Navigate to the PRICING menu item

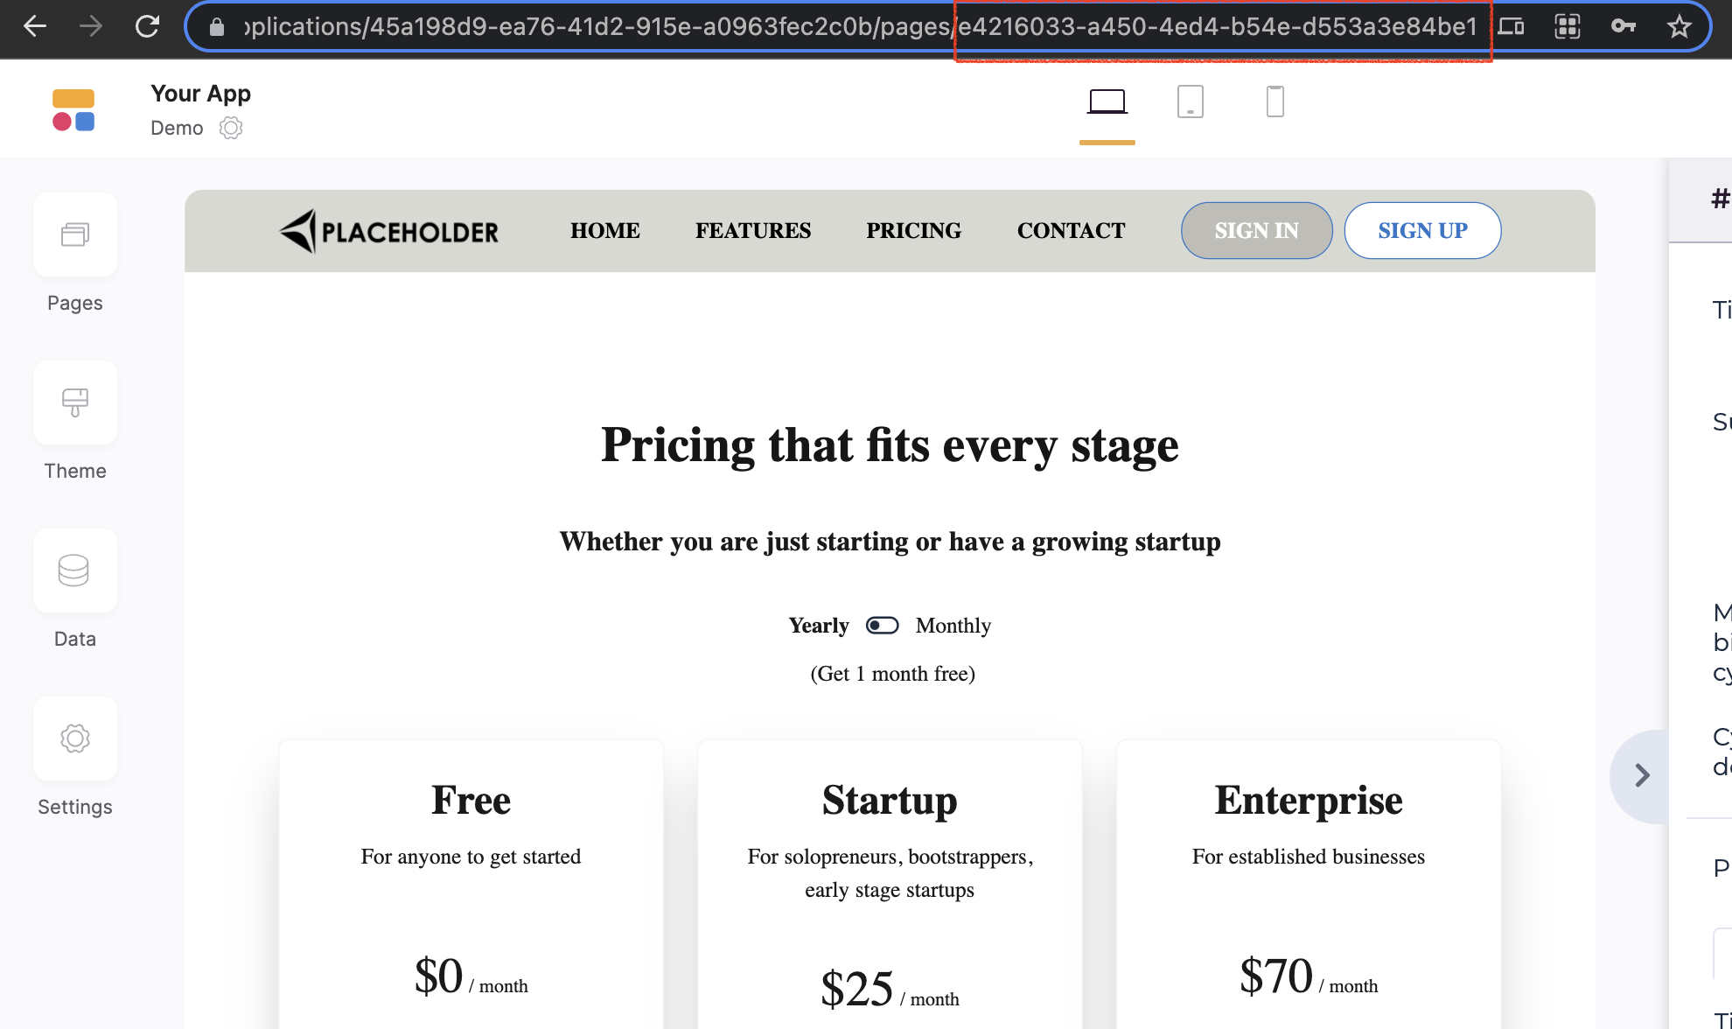(x=913, y=230)
